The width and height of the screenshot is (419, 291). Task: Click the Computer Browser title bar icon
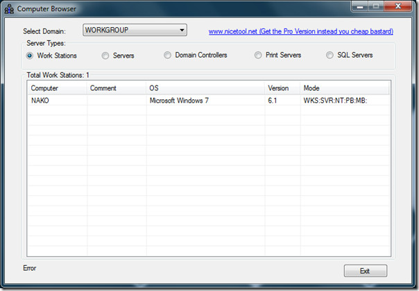pyautogui.click(x=9, y=9)
